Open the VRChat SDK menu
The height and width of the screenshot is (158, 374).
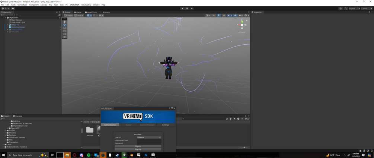[74, 5]
